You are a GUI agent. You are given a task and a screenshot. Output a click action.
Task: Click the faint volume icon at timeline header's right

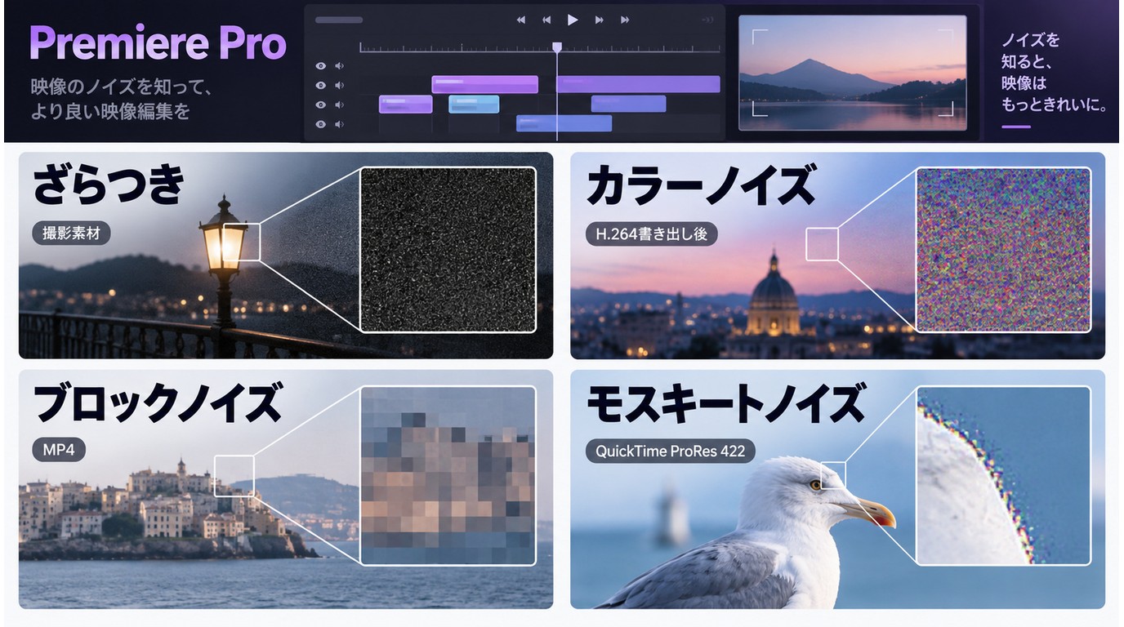(707, 20)
